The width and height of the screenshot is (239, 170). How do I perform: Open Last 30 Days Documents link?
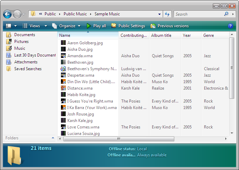[35, 55]
